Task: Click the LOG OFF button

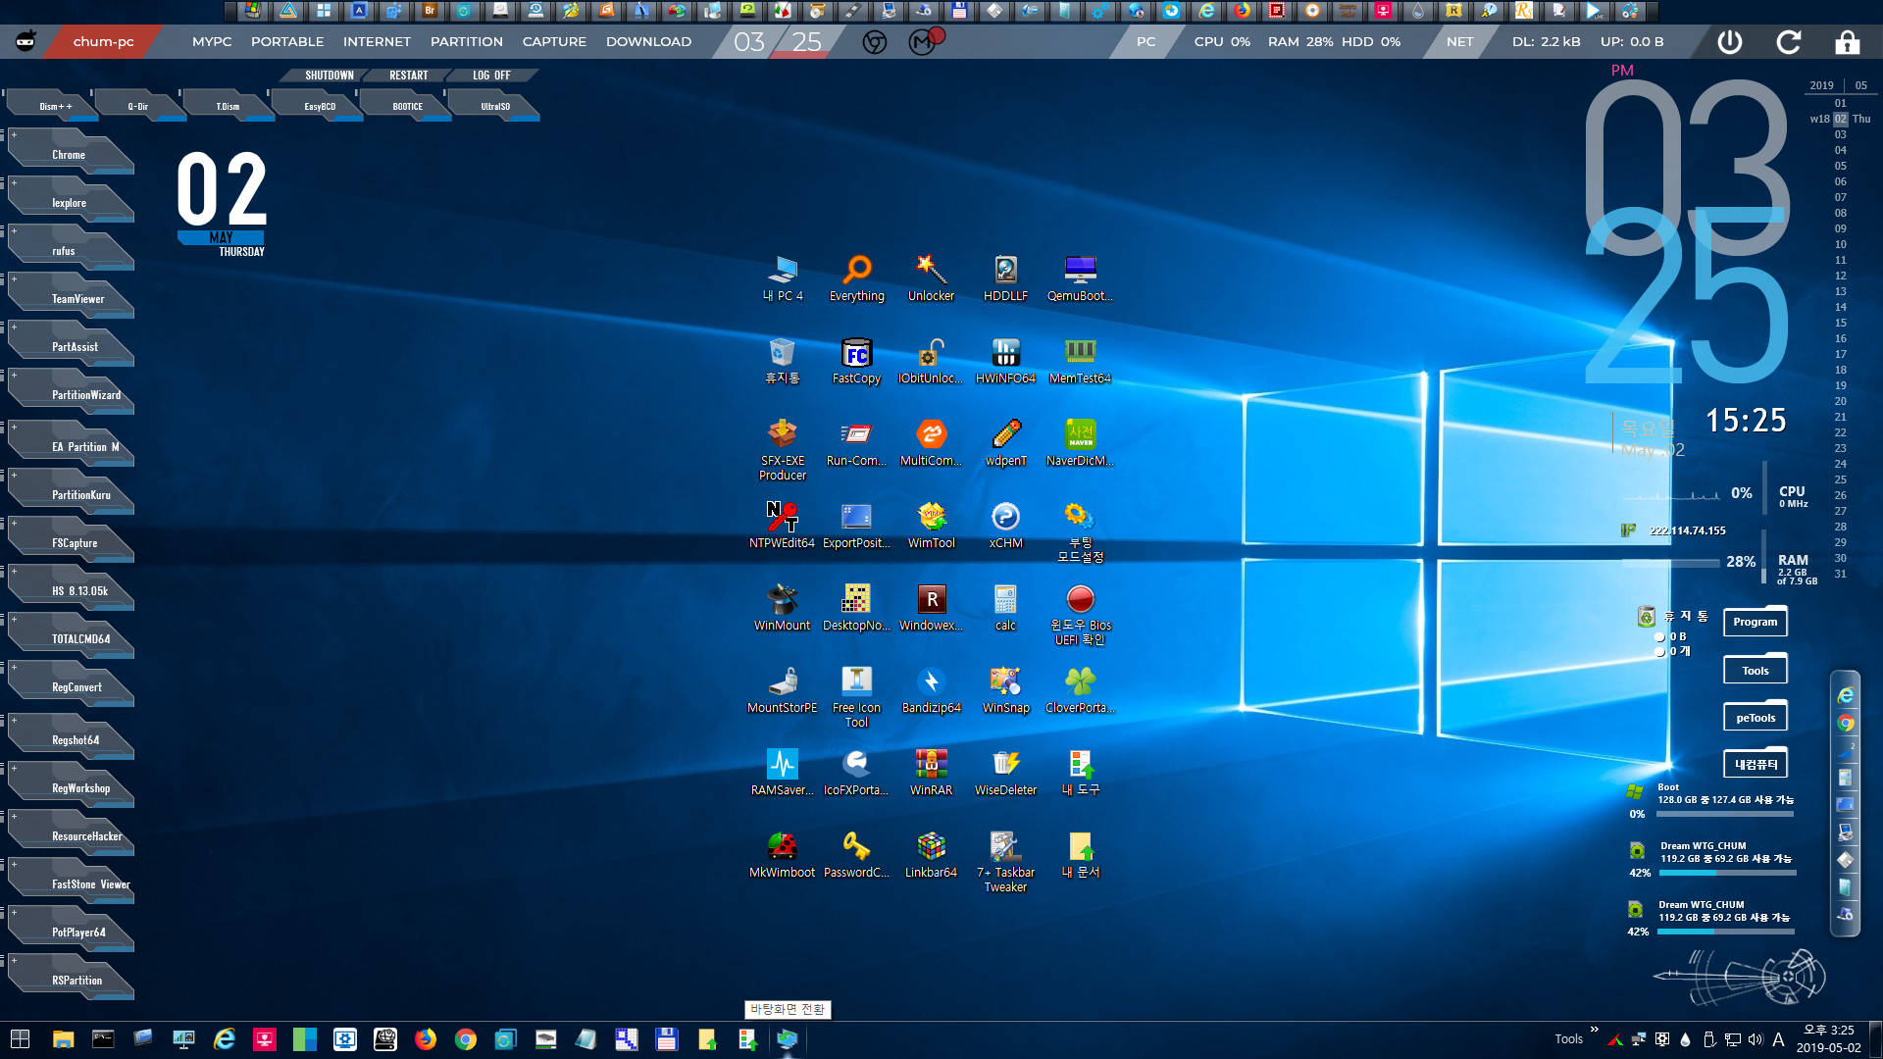Action: (x=491, y=76)
